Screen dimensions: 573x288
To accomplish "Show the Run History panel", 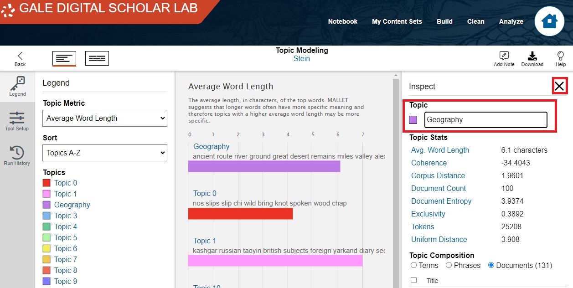I will point(17,156).
